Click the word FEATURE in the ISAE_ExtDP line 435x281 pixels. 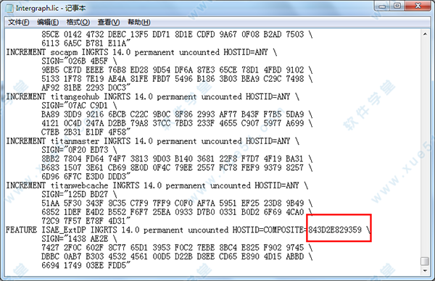pyautogui.click(x=21, y=230)
